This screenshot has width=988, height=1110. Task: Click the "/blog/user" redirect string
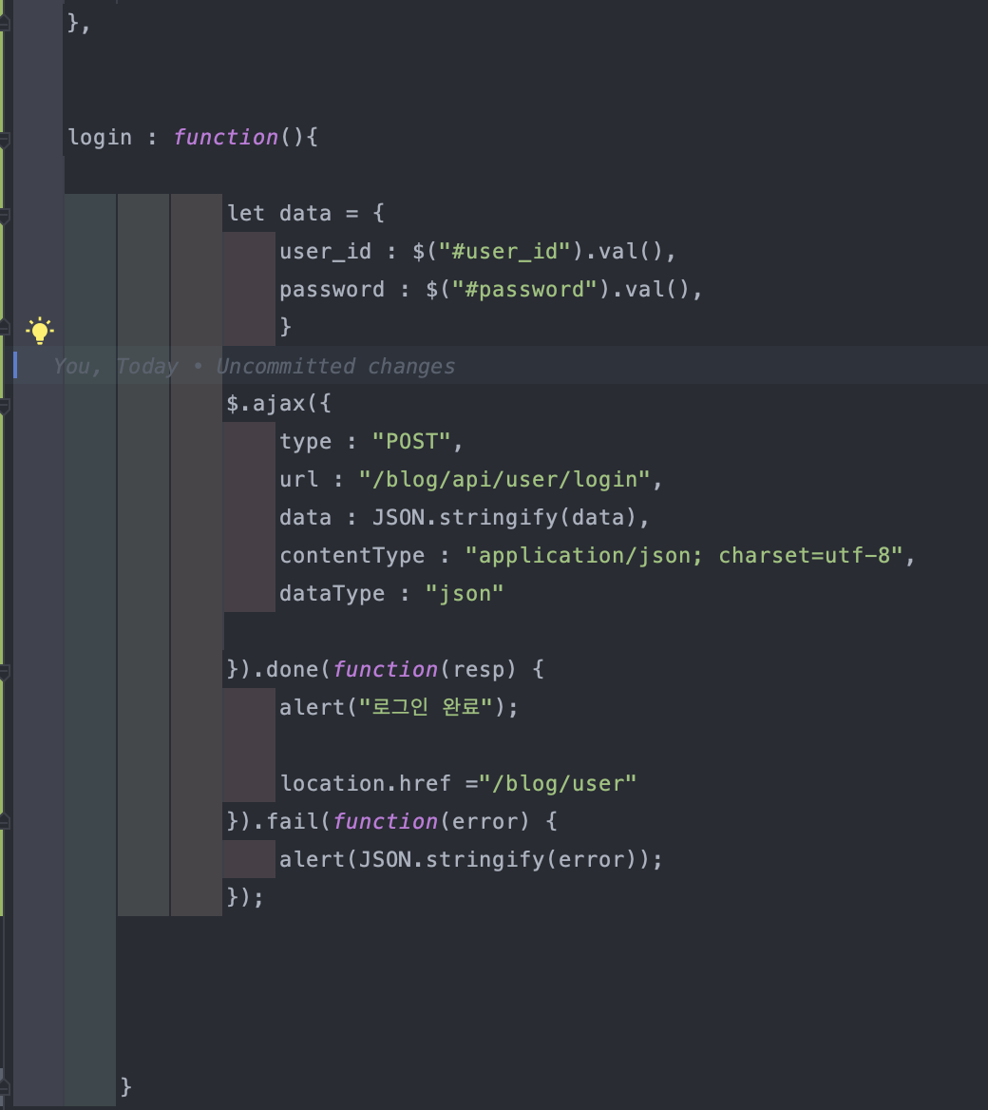pyautogui.click(x=558, y=784)
